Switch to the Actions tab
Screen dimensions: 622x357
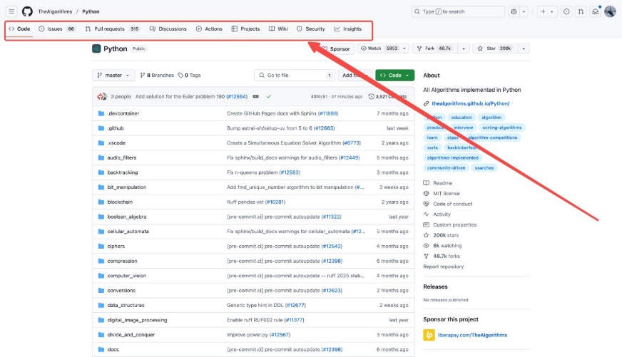click(209, 29)
